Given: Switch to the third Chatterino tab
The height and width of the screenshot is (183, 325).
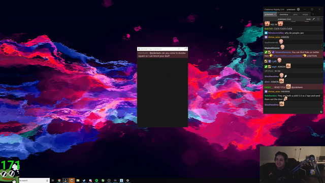Looking at the screenshot, I should pos(296,15).
